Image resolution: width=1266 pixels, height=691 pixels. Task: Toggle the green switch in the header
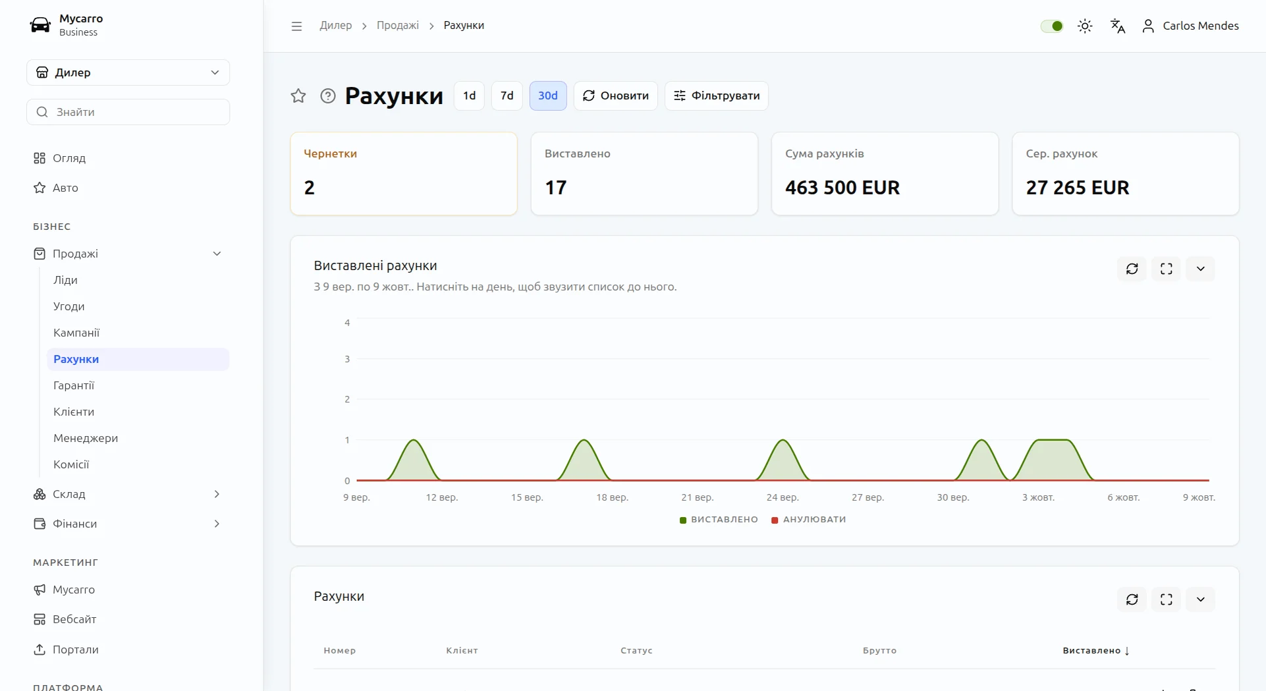(1052, 26)
